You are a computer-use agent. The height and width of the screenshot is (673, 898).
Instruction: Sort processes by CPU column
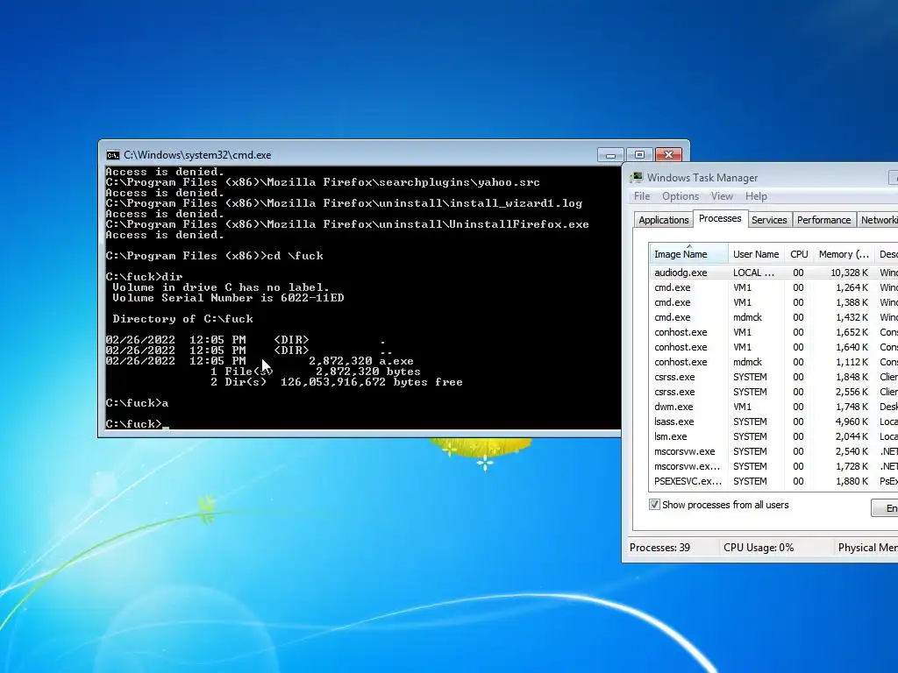[x=799, y=254]
